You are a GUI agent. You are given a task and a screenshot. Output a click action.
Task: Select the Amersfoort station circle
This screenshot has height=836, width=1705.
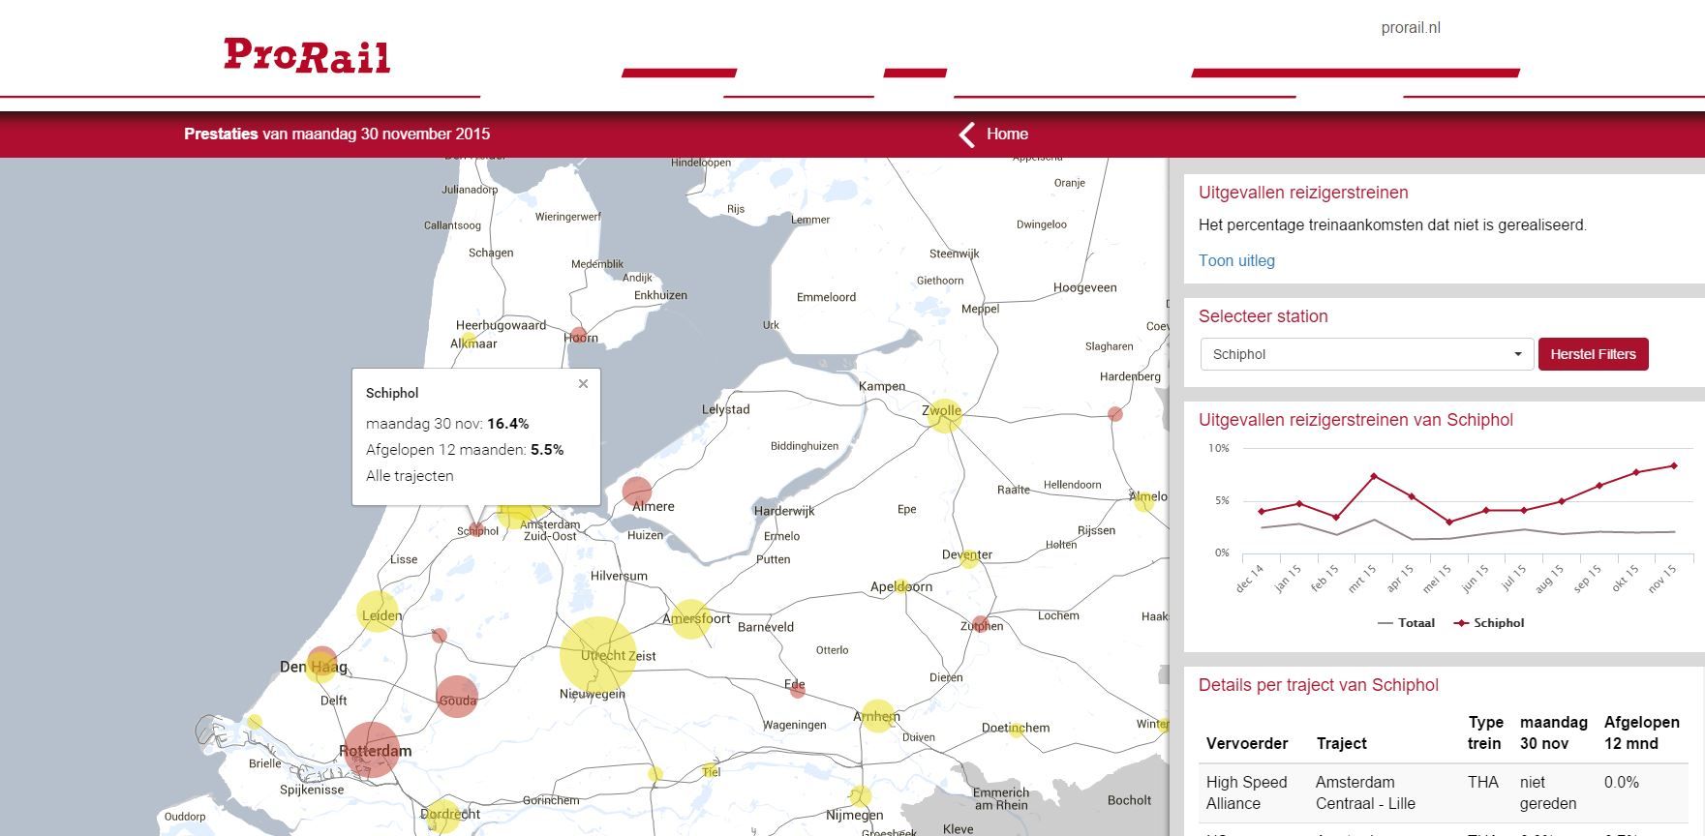click(x=690, y=618)
